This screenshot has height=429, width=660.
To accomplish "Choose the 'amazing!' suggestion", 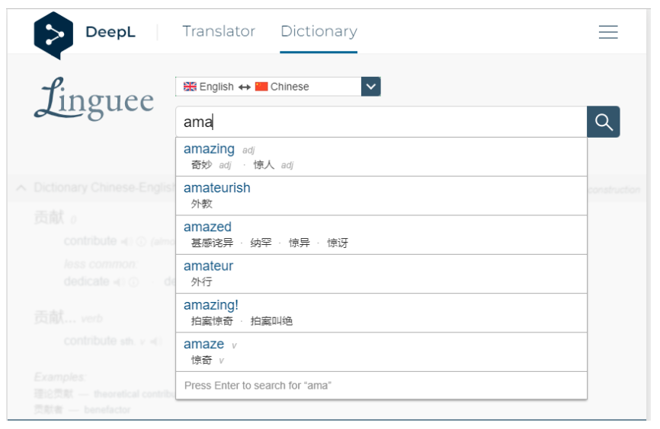I will [x=381, y=313].
